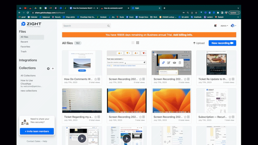Add How Do Comments W... to collection
The image size is (258, 145).
(99, 79)
